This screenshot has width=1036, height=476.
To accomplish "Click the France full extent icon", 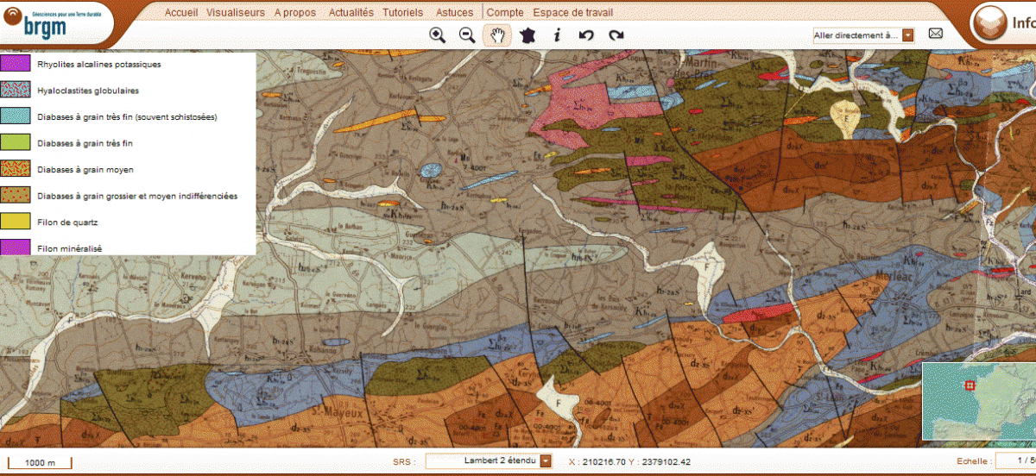I will (527, 35).
